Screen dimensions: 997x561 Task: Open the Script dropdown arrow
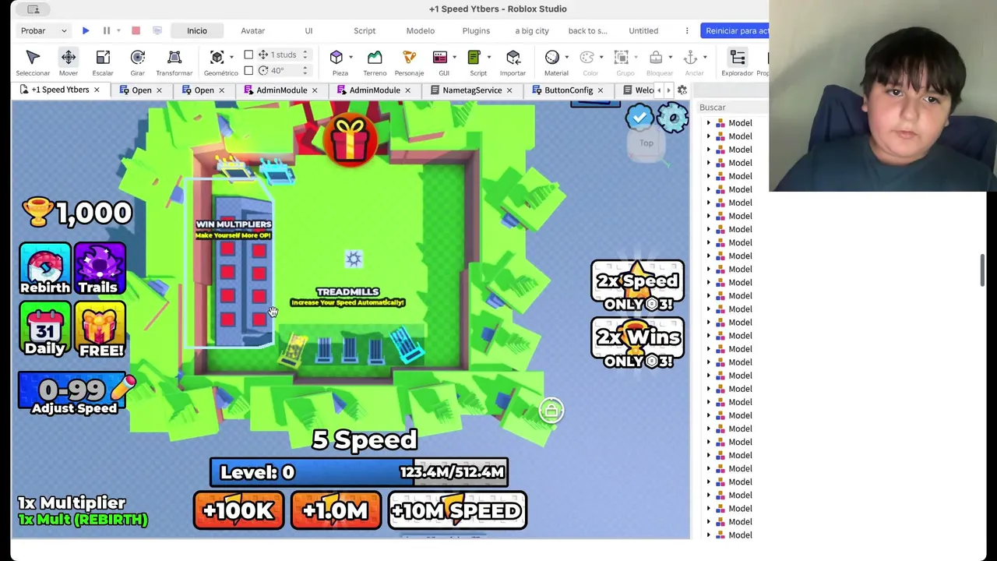[x=488, y=57]
